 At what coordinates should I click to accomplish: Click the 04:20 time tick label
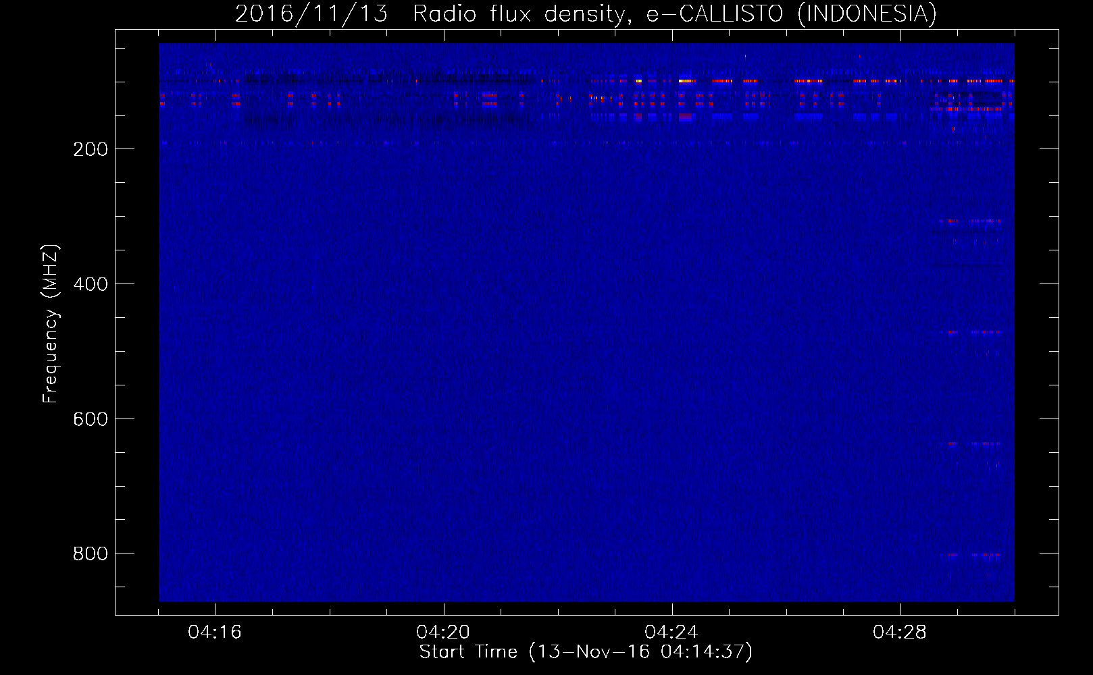click(x=443, y=632)
